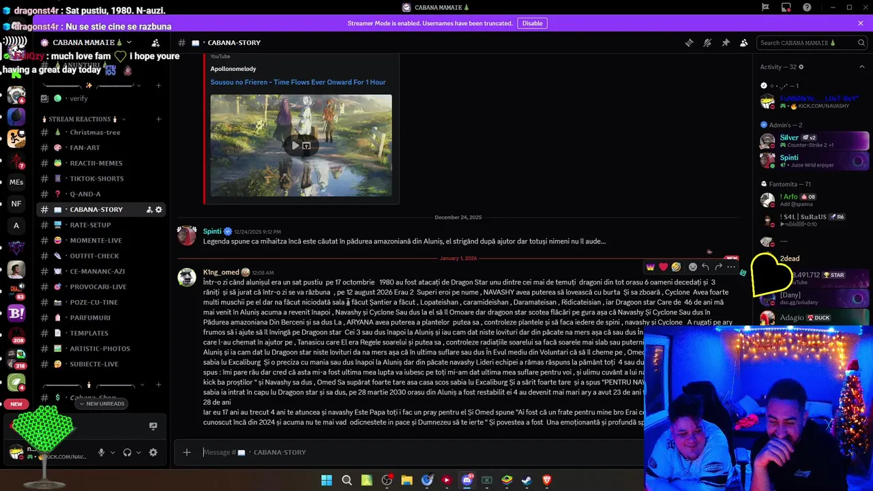
Task: Open the REACTII-MEMES channel
Action: pyautogui.click(x=101, y=163)
